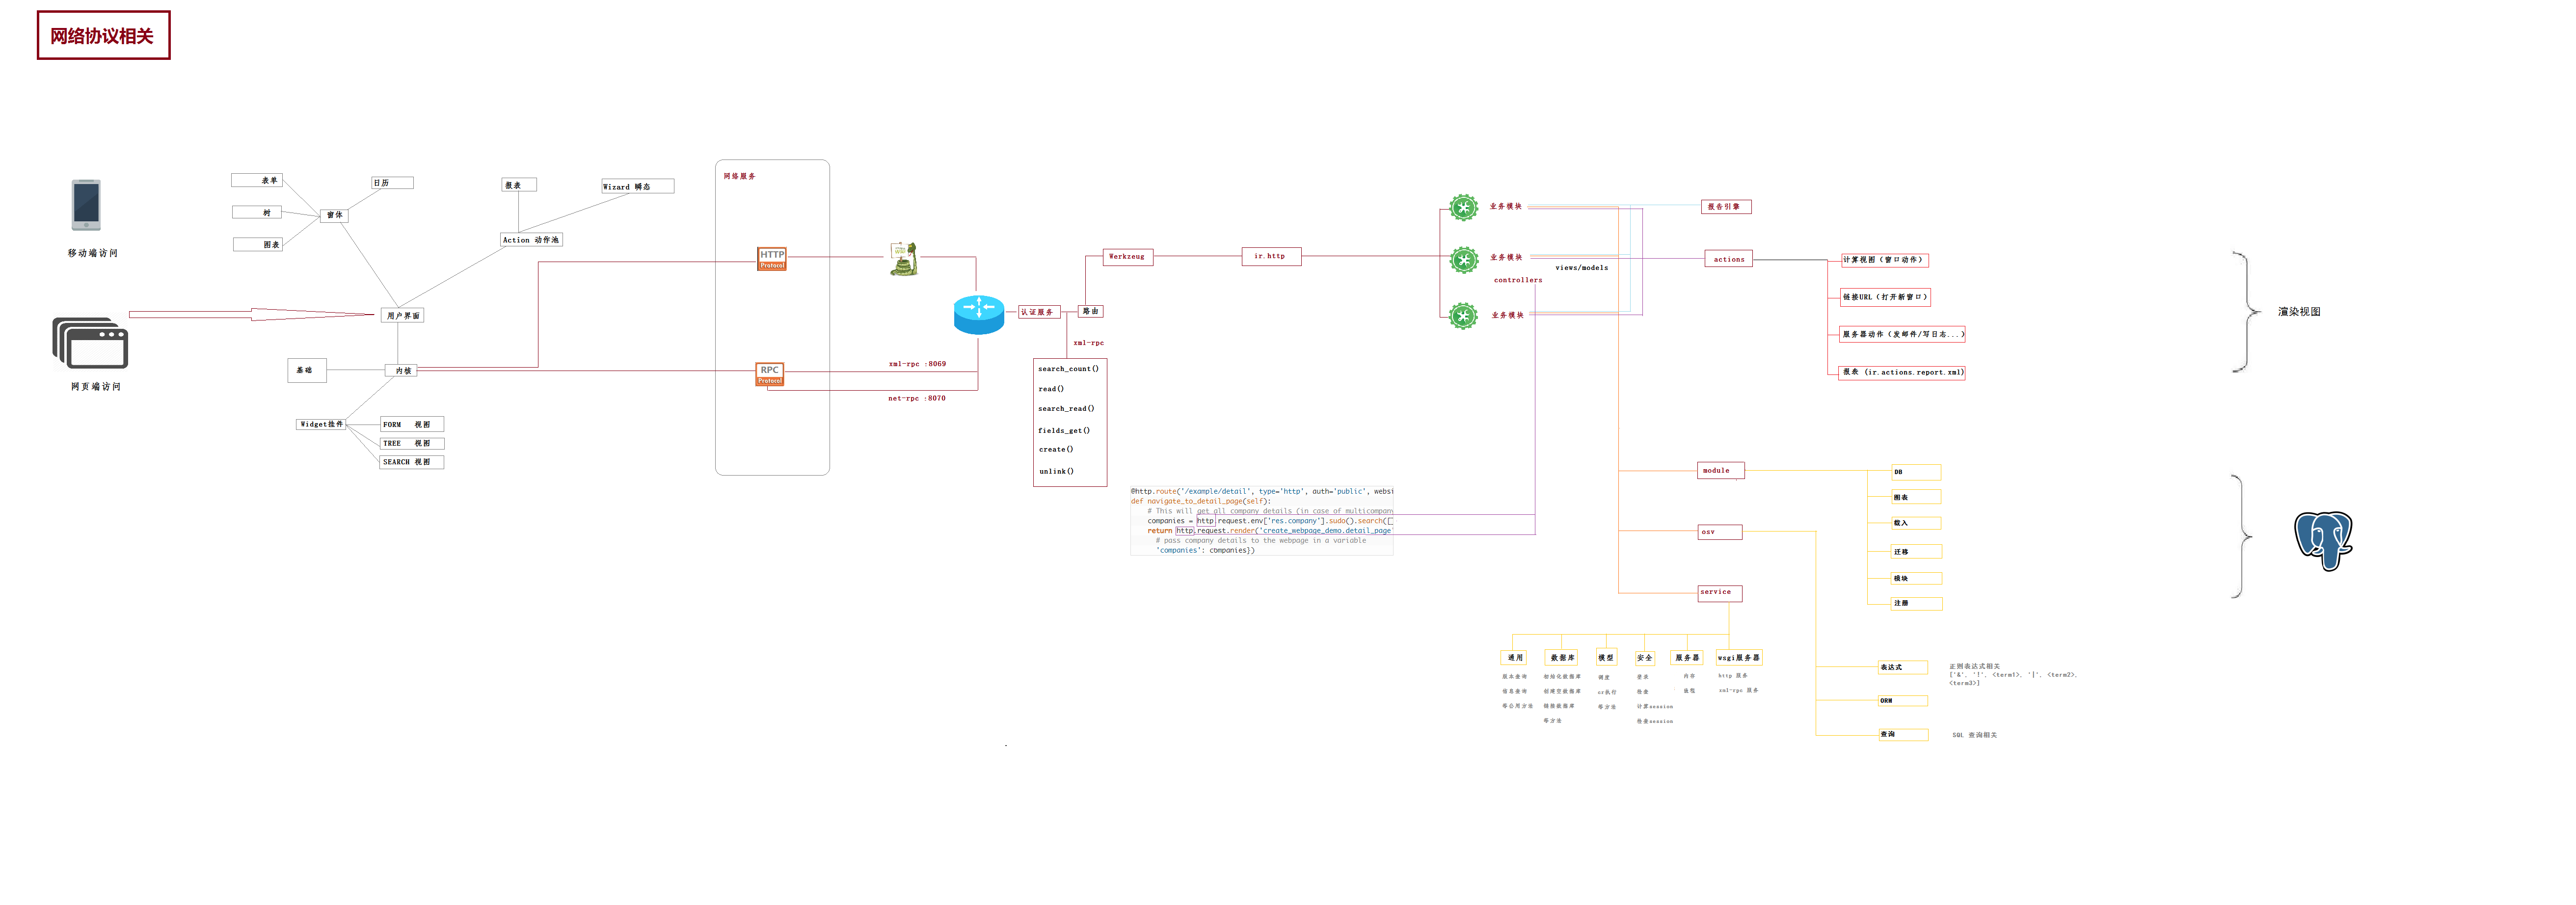
Task: Click the 窗体 node
Action: click(x=335, y=215)
